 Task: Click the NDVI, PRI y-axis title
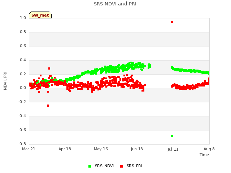(5, 81)
